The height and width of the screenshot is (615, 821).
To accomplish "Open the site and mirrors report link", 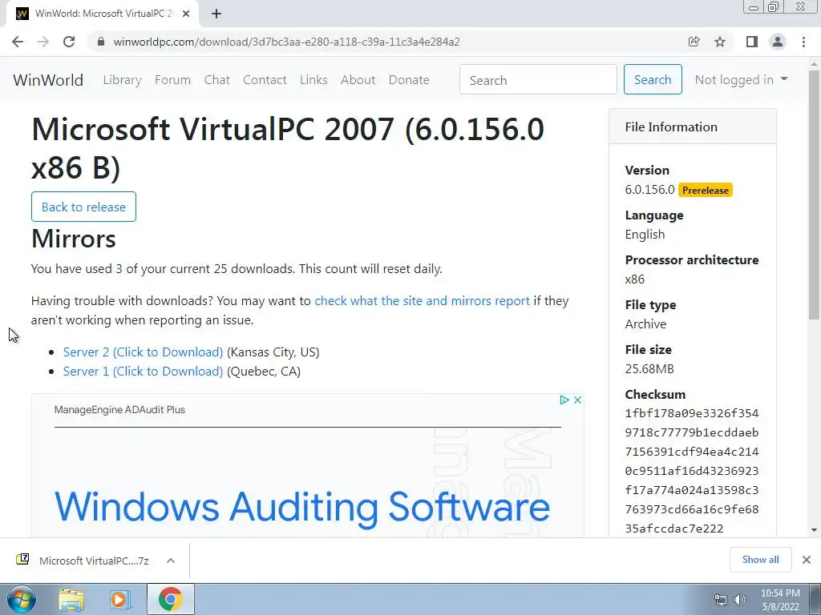I will 422,301.
